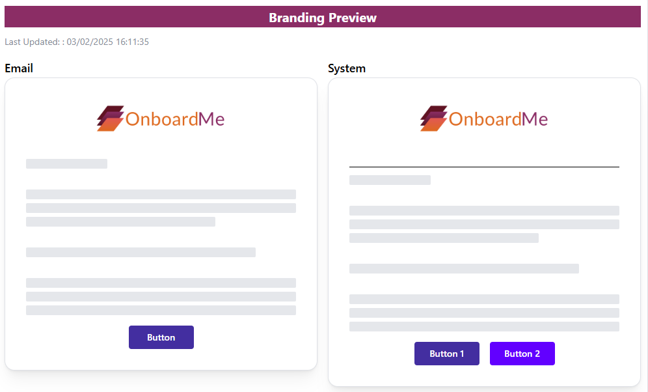Click the OnboardMe wordmark in System preview
The image size is (648, 392).
[498, 119]
